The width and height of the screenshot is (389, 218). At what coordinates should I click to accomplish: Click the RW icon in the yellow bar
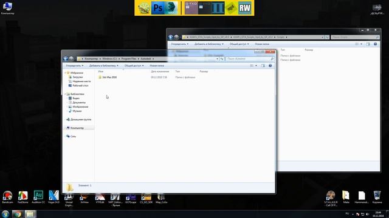coord(245,8)
